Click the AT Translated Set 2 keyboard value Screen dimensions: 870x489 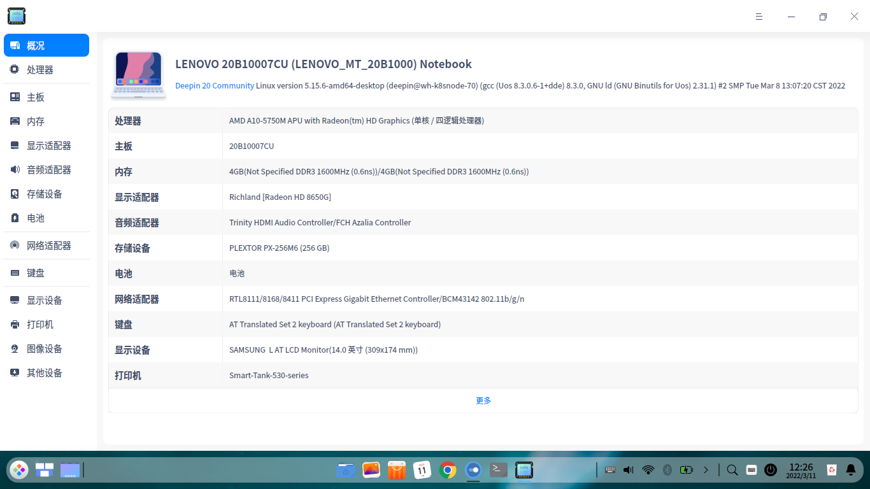[x=335, y=324]
